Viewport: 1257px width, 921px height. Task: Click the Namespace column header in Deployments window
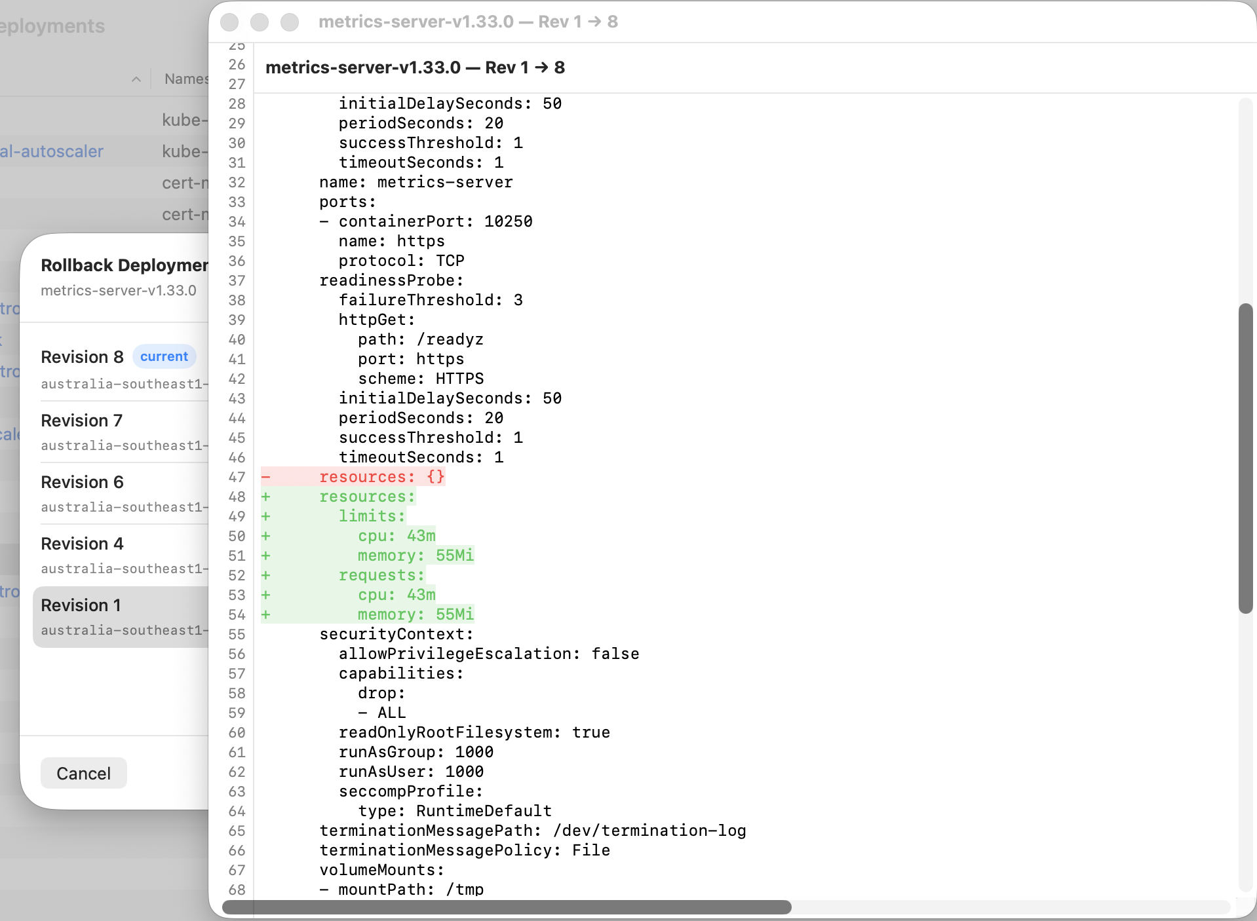[x=187, y=79]
